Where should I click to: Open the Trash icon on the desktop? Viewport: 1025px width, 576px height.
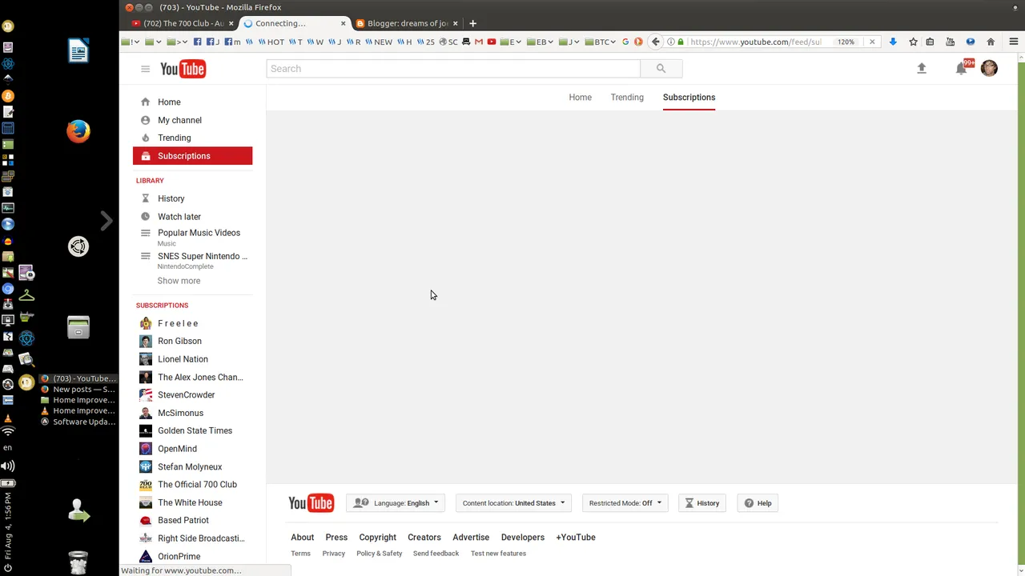[78, 562]
